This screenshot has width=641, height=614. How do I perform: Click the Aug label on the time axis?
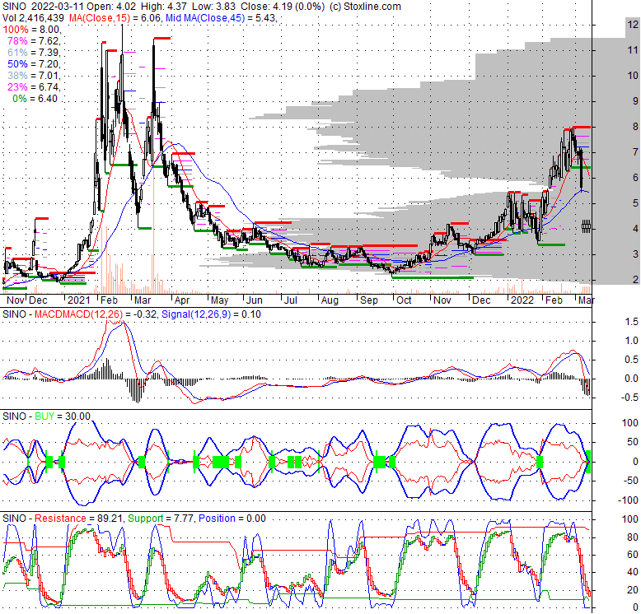pos(330,300)
